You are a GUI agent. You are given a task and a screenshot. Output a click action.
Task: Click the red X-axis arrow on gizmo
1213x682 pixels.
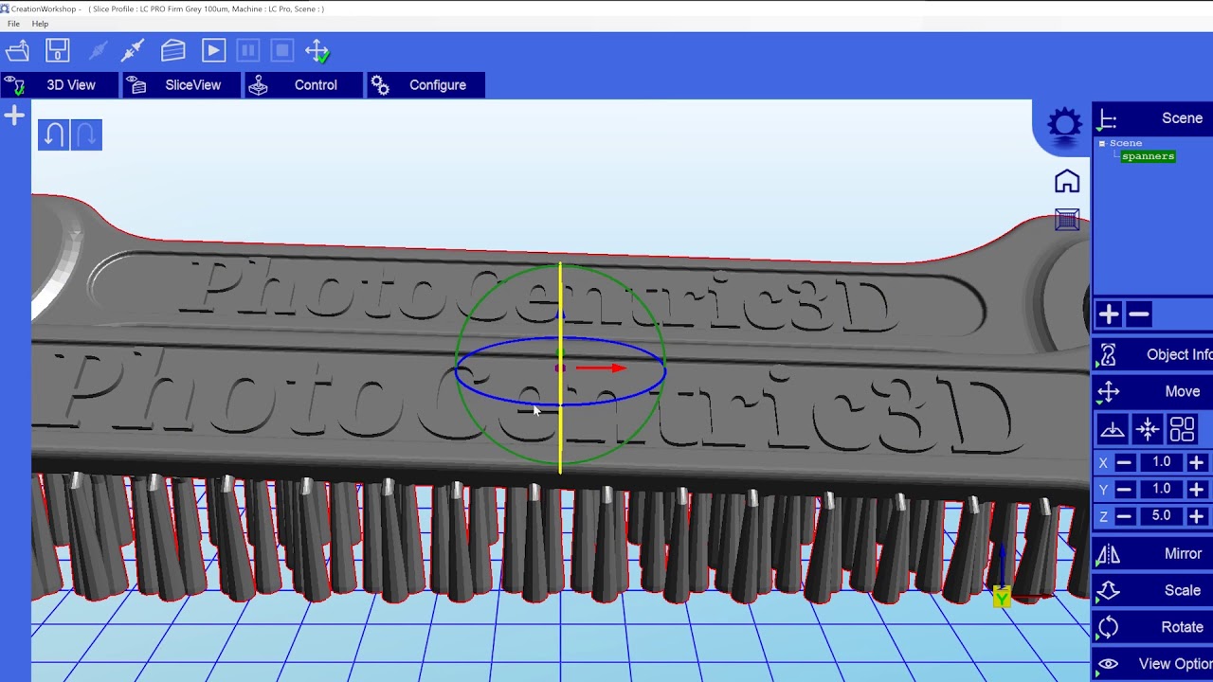[602, 368]
